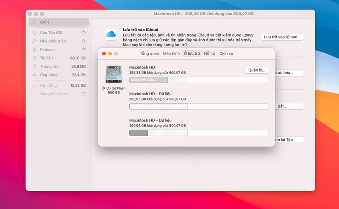The height and width of the screenshot is (209, 339).
Task: Click the hammer icon for Nhà phát triển
Action: coord(35,41)
